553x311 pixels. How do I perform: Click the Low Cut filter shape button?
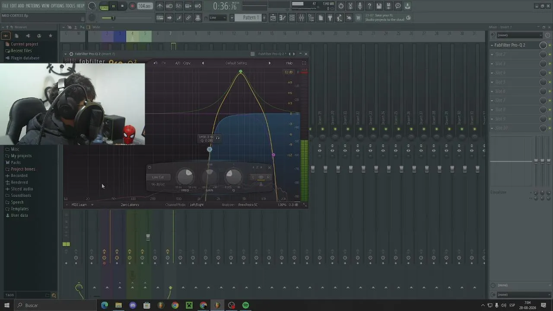[x=158, y=177]
